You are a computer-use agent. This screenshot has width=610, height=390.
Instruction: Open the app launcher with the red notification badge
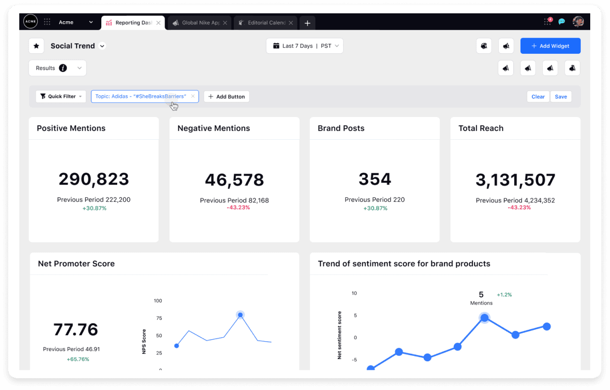coord(547,22)
